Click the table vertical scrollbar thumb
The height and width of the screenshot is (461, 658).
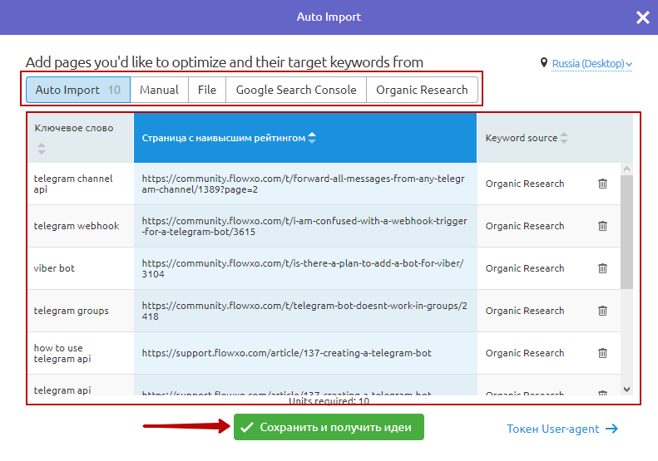[626, 232]
